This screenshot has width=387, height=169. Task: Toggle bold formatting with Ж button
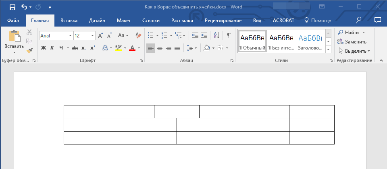[x=44, y=48]
